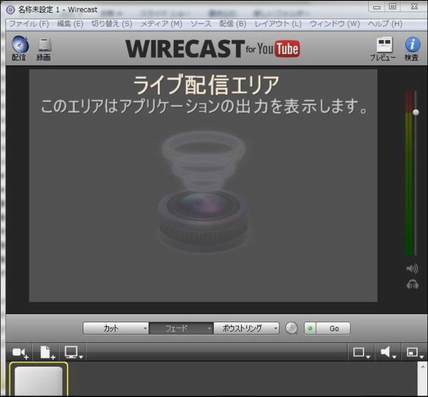
Task: Open the カット transition dropdown arrow
Action: coord(146,328)
